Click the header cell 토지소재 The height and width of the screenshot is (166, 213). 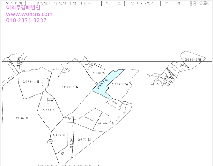[x=14, y=3]
